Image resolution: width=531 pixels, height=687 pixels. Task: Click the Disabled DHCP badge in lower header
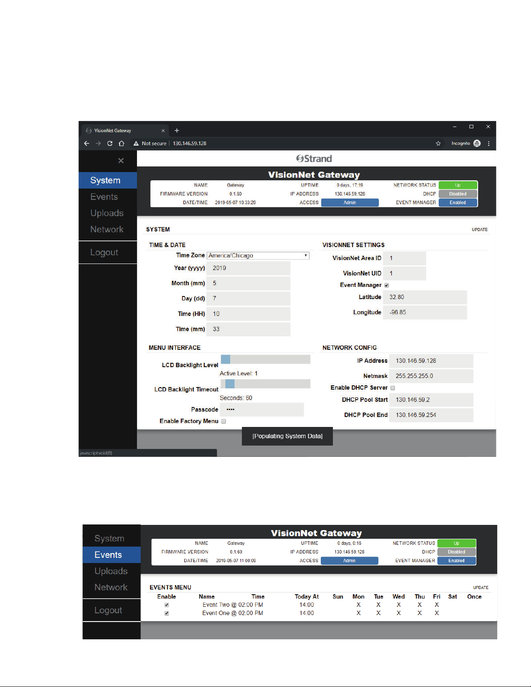point(456,552)
